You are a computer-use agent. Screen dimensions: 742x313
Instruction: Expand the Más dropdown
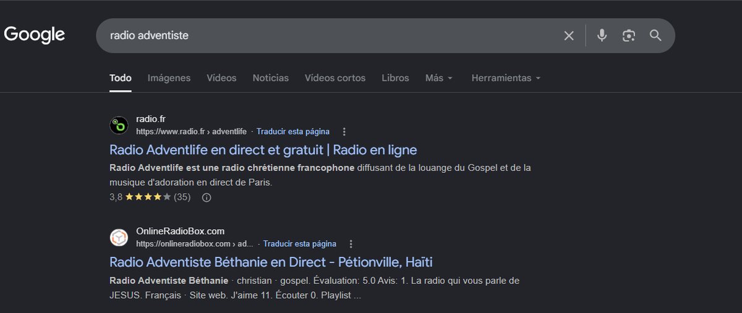point(439,78)
